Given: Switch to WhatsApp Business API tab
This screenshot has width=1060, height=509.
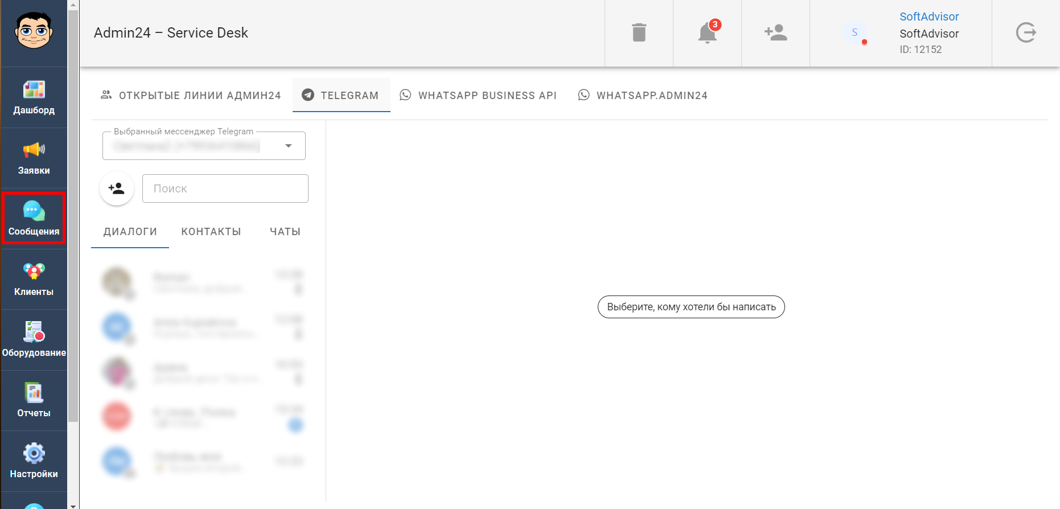Looking at the screenshot, I should tap(478, 96).
